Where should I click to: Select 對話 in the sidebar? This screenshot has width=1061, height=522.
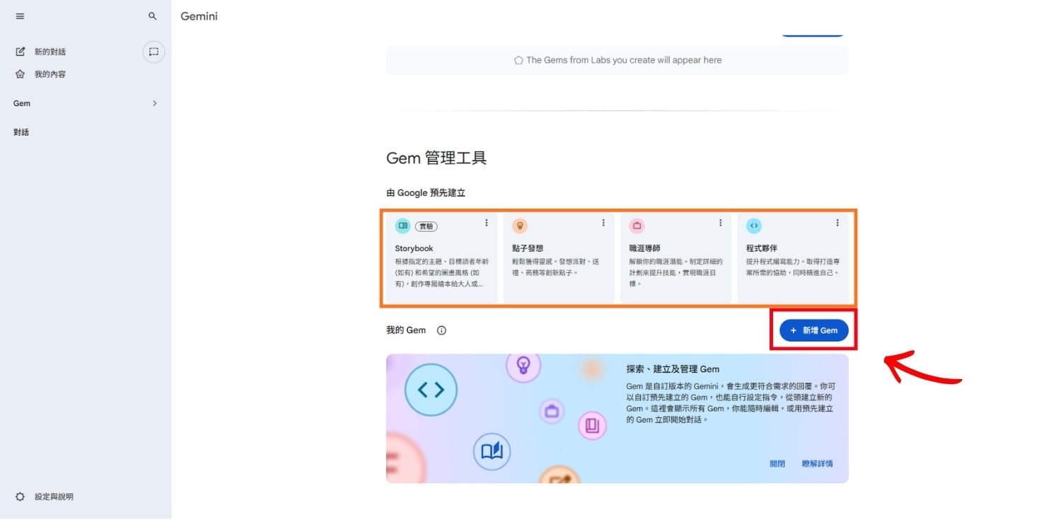21,132
